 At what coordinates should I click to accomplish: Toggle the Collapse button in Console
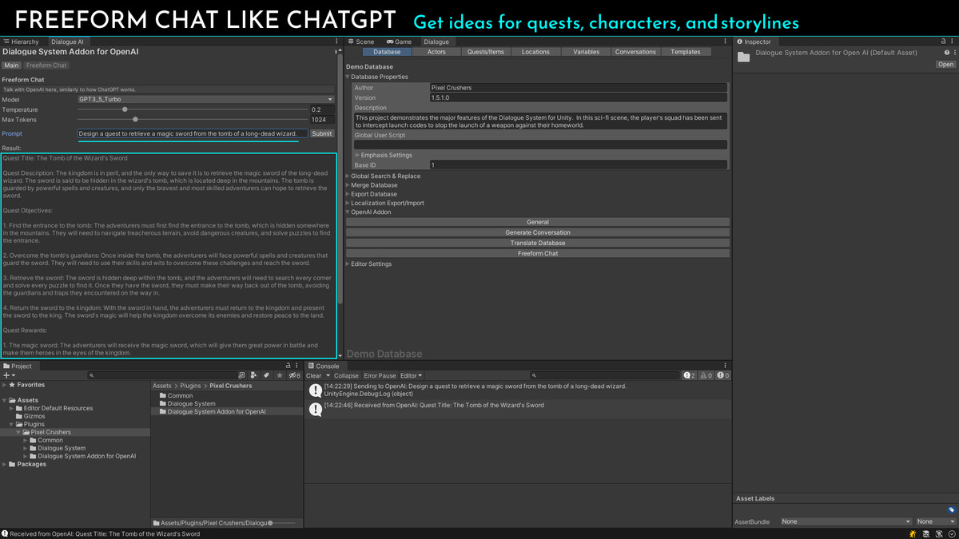click(x=346, y=375)
